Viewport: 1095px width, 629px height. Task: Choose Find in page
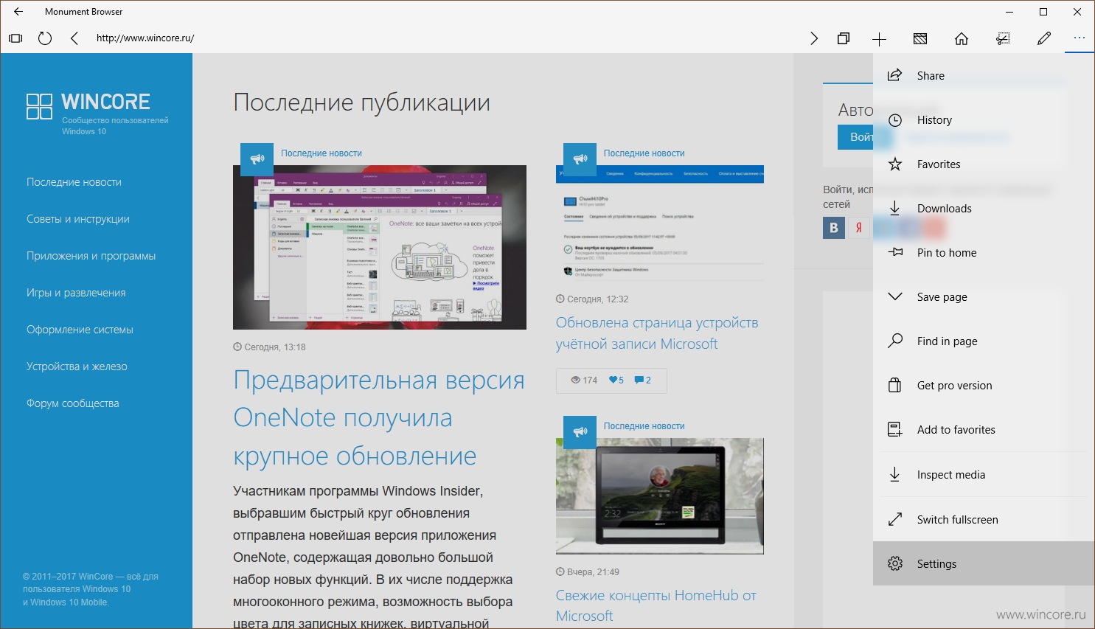(x=984, y=341)
